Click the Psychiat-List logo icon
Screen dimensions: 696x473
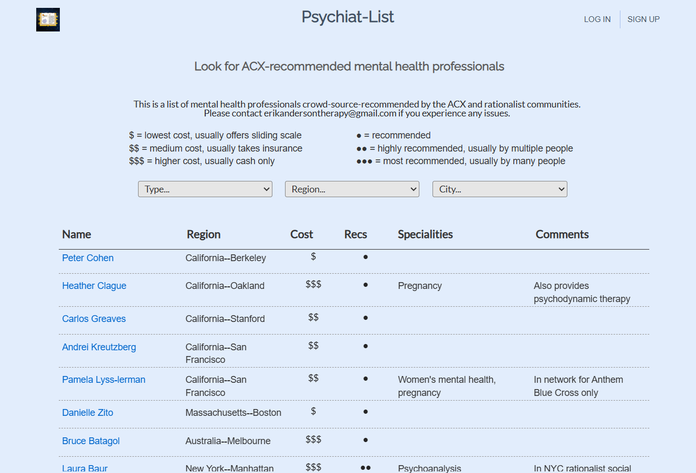click(x=48, y=19)
